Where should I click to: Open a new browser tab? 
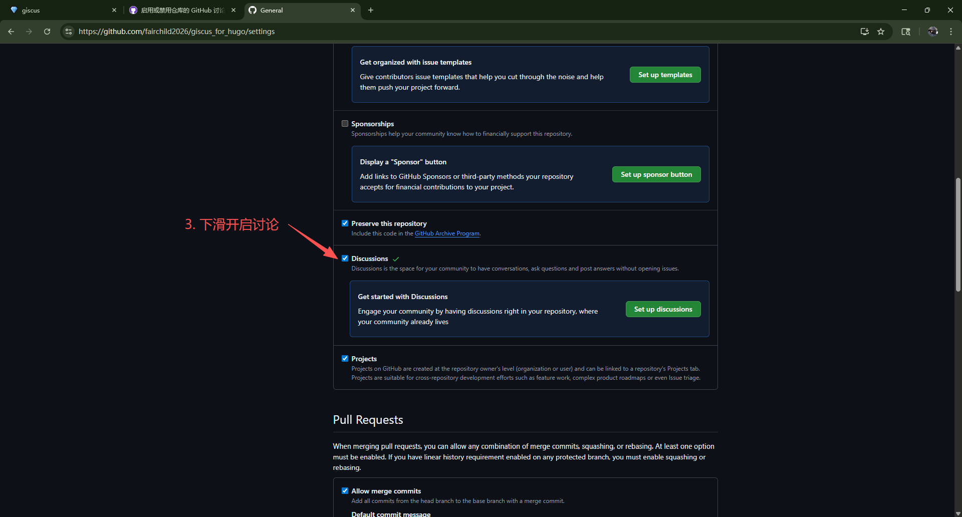371,10
